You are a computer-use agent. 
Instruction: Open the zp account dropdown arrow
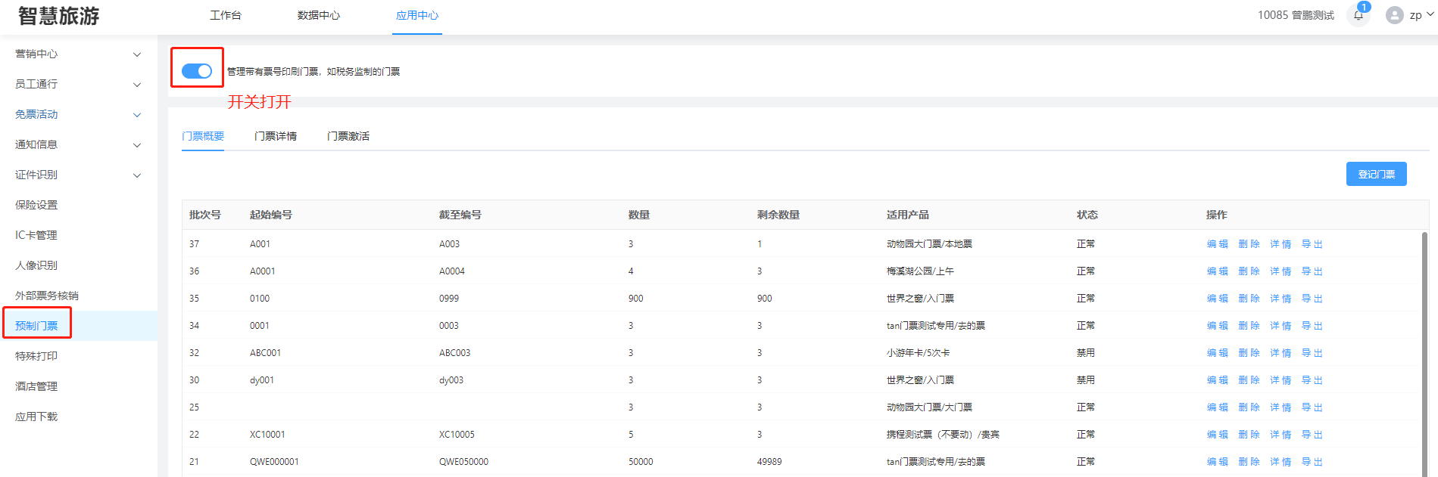click(x=1430, y=14)
